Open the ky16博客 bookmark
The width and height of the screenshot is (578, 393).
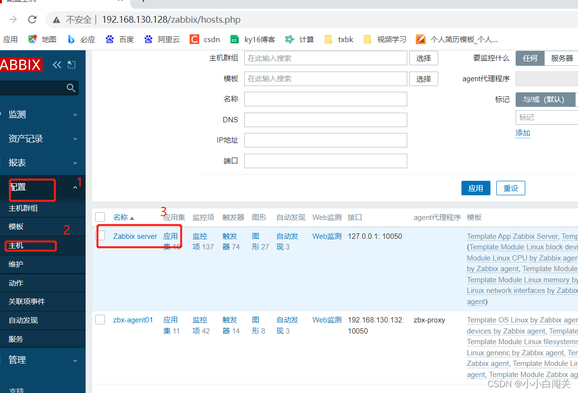coord(253,40)
